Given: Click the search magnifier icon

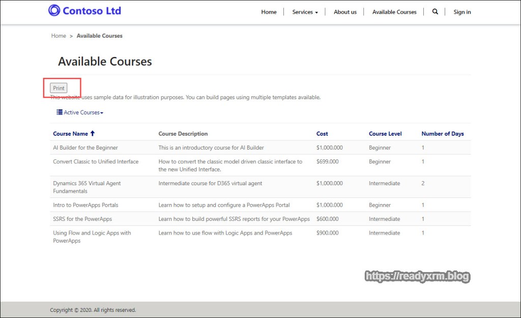Looking at the screenshot, I should [435, 12].
